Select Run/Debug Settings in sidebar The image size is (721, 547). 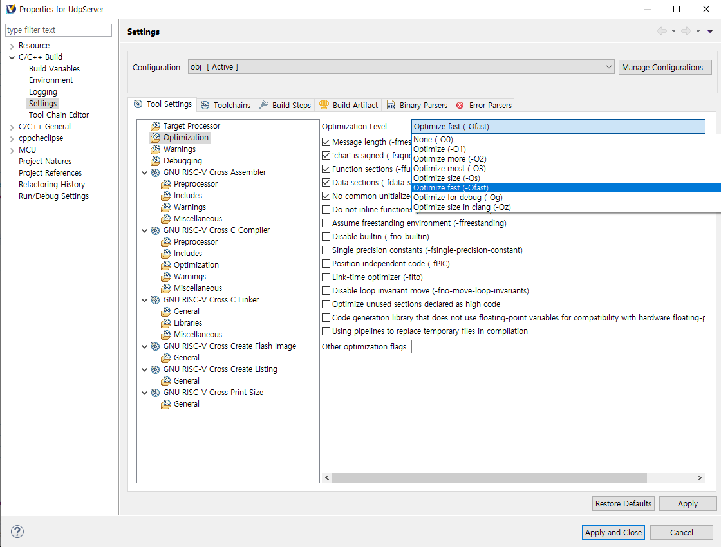(54, 196)
